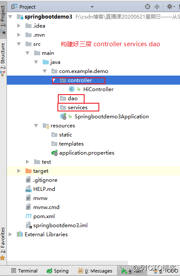Select pom.xml file name
180x276 pixels.
[x=44, y=216]
